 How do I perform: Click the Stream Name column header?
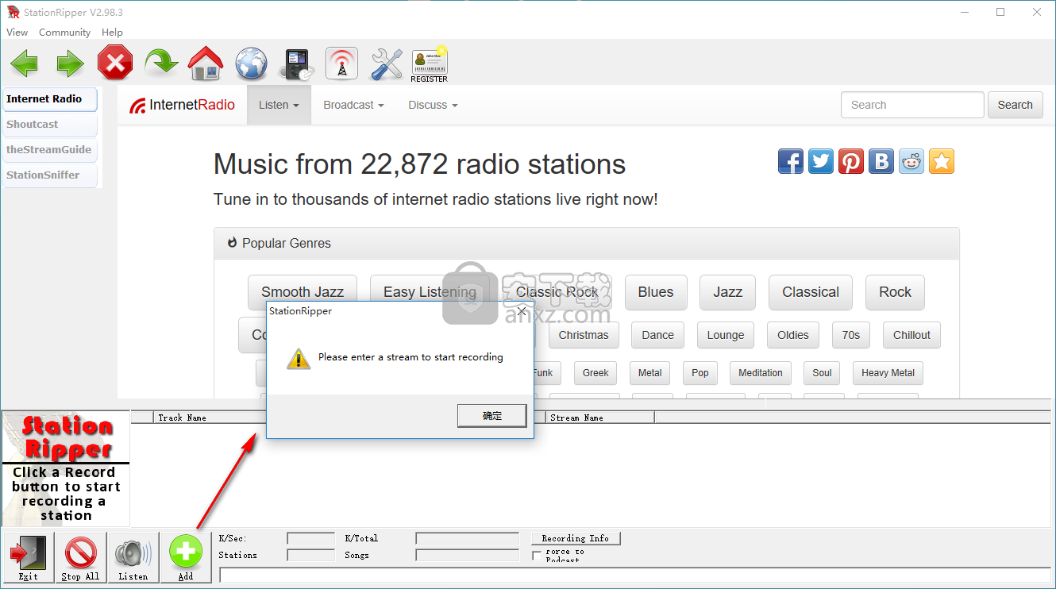click(599, 418)
